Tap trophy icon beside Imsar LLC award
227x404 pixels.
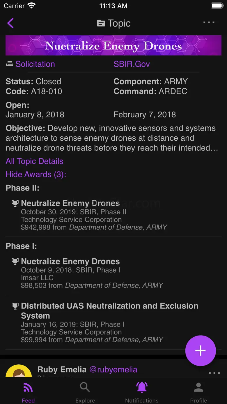tap(15, 262)
